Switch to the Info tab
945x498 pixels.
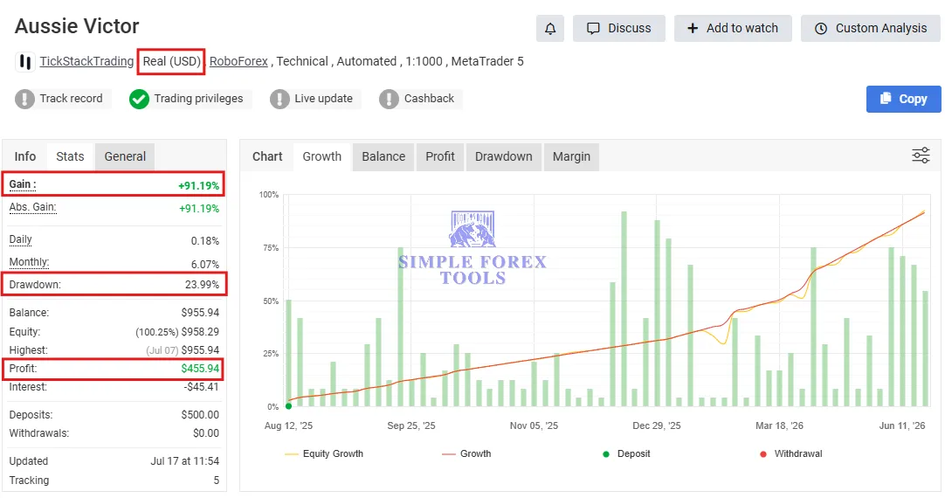click(x=25, y=156)
